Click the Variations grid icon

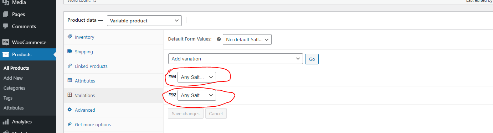[x=70, y=95]
